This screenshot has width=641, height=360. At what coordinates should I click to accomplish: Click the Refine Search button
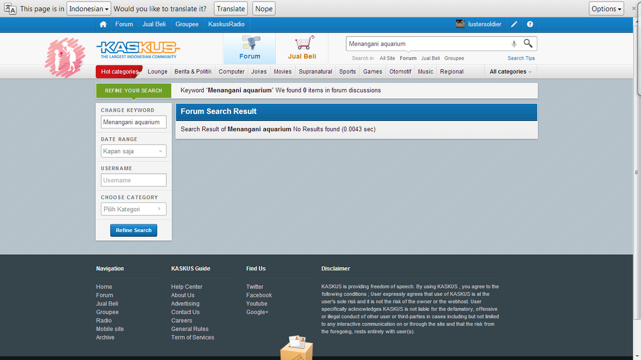tap(134, 230)
